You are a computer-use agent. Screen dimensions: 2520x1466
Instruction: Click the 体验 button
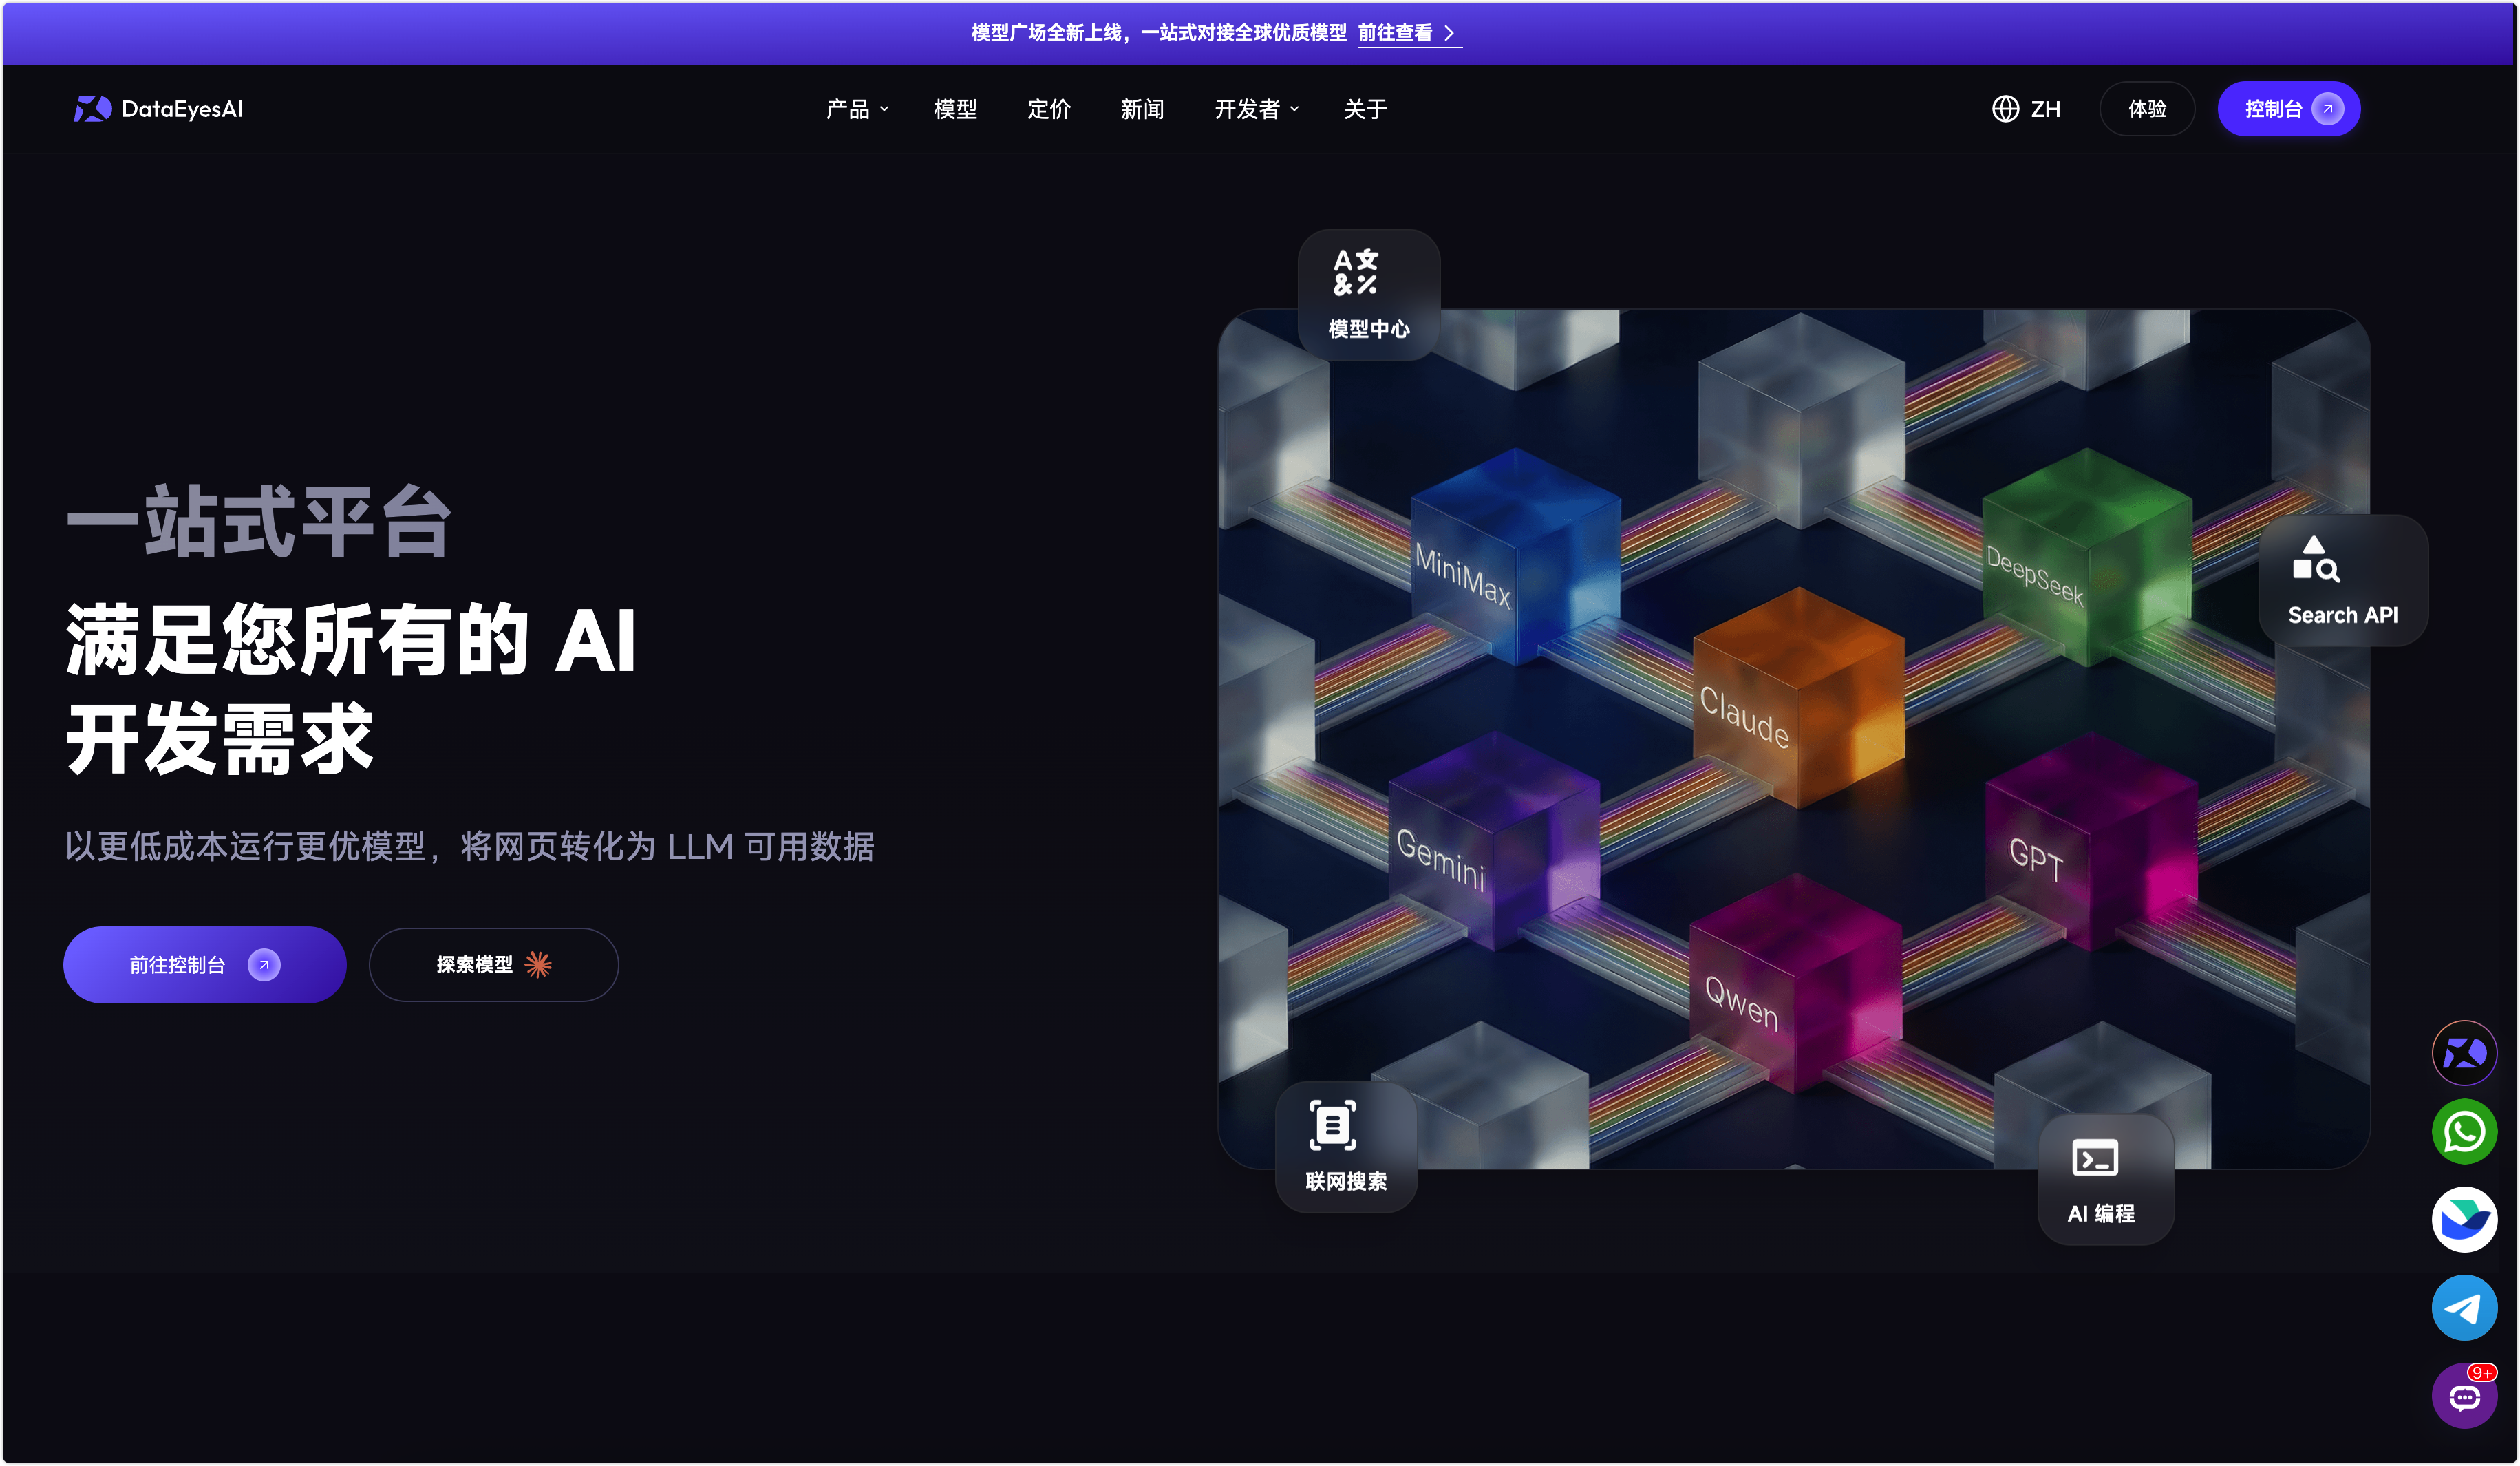[x=2147, y=109]
